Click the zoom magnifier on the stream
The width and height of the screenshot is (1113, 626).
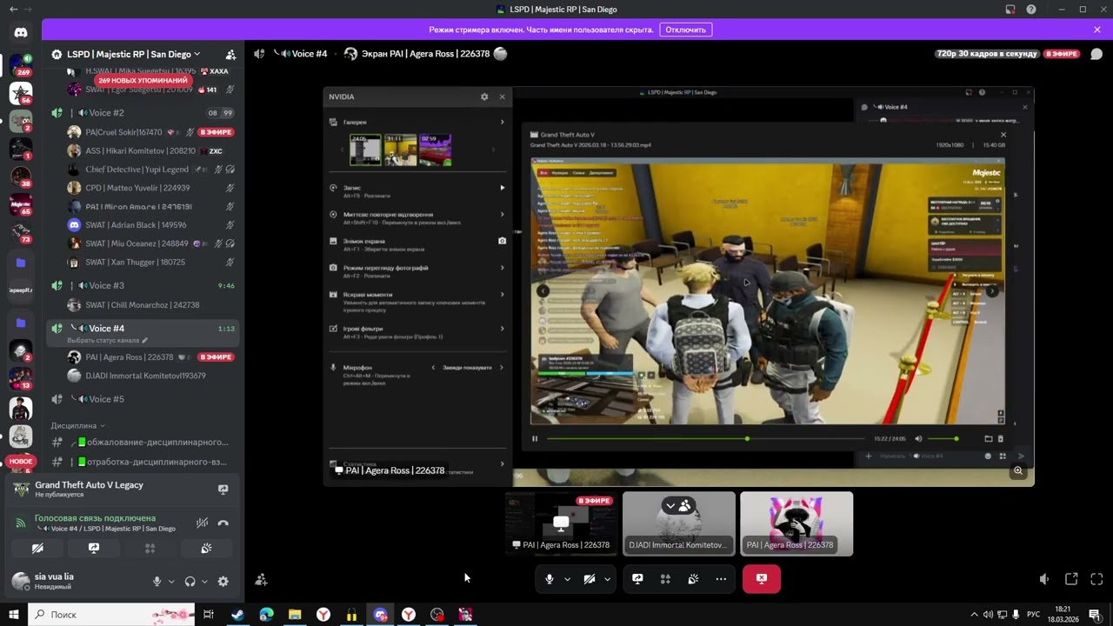click(x=1018, y=471)
